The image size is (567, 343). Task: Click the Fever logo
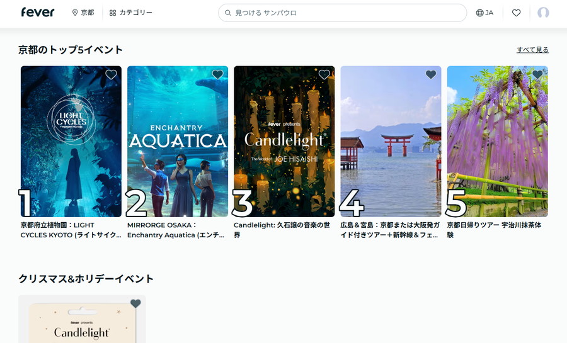coord(38,13)
